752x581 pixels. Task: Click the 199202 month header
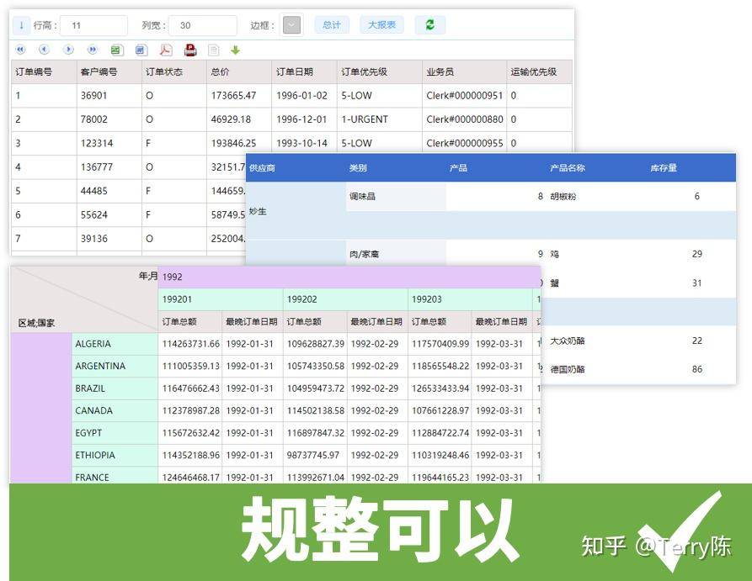coord(345,299)
